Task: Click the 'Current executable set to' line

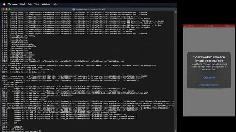Action: pyautogui.click(x=69, y=91)
